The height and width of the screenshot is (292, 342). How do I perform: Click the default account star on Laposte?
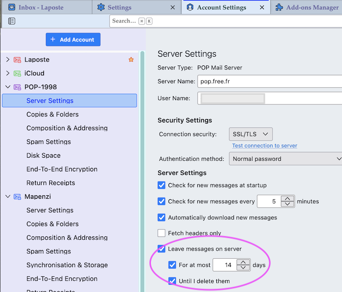click(x=131, y=60)
